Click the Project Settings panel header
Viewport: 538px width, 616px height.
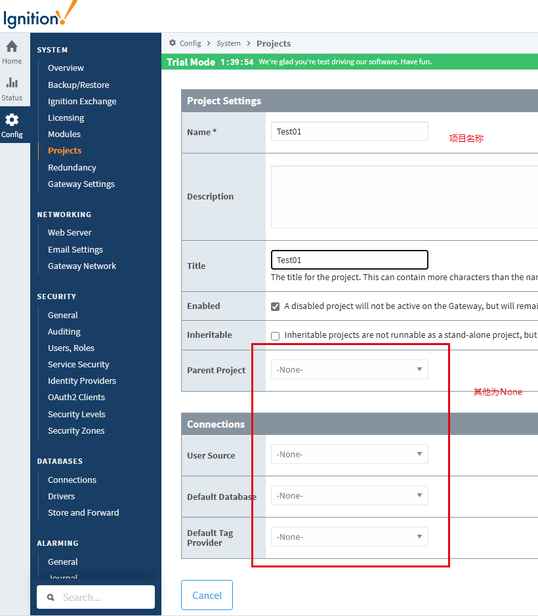pos(360,100)
